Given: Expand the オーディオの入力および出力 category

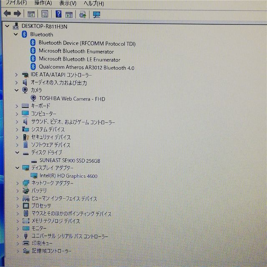Looking at the screenshot, I should click(x=16, y=83).
